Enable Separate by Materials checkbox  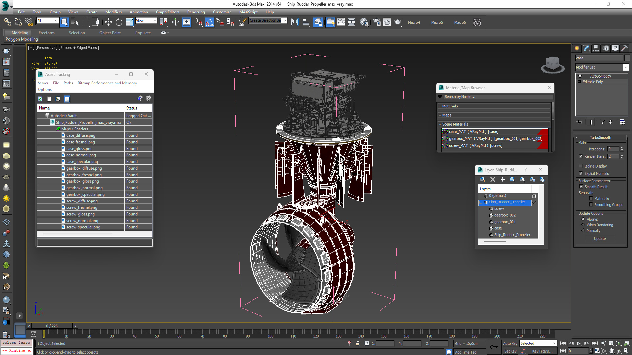click(591, 199)
